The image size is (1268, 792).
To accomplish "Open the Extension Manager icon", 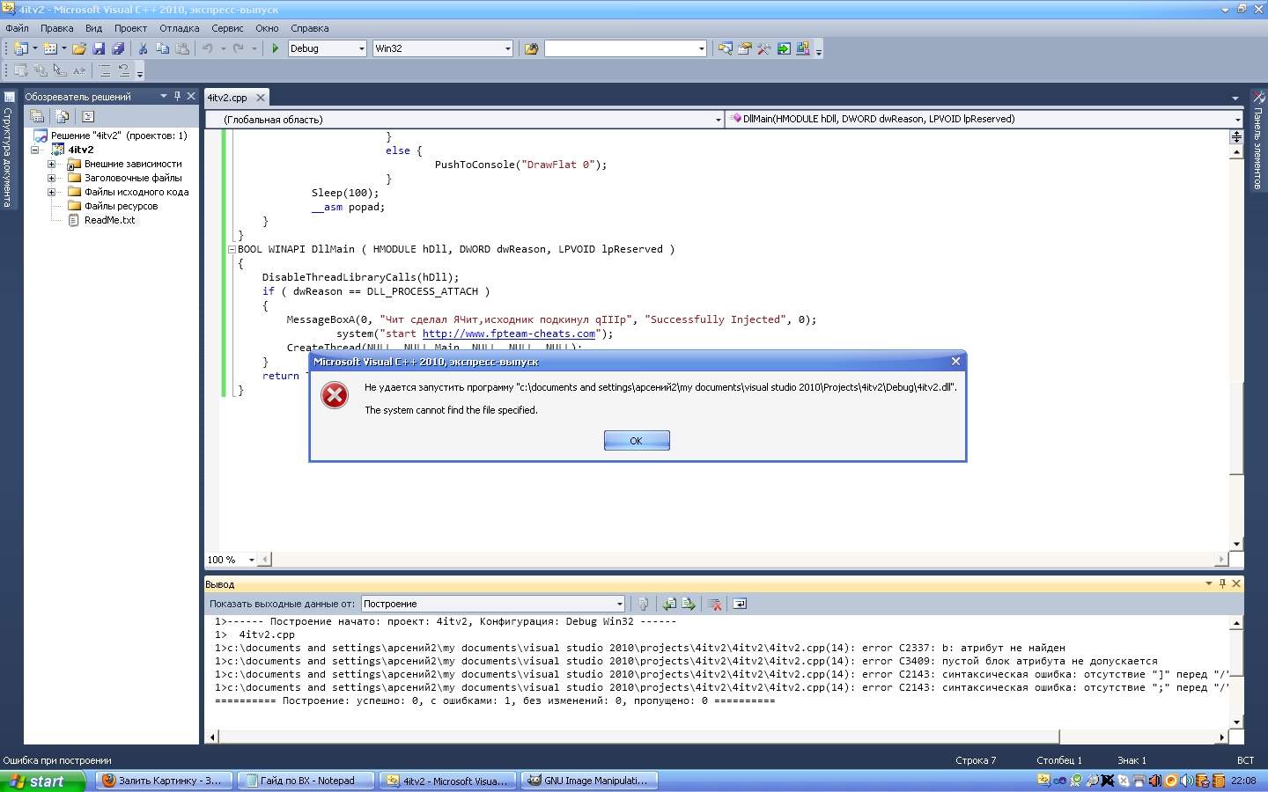I will pyautogui.click(x=802, y=48).
